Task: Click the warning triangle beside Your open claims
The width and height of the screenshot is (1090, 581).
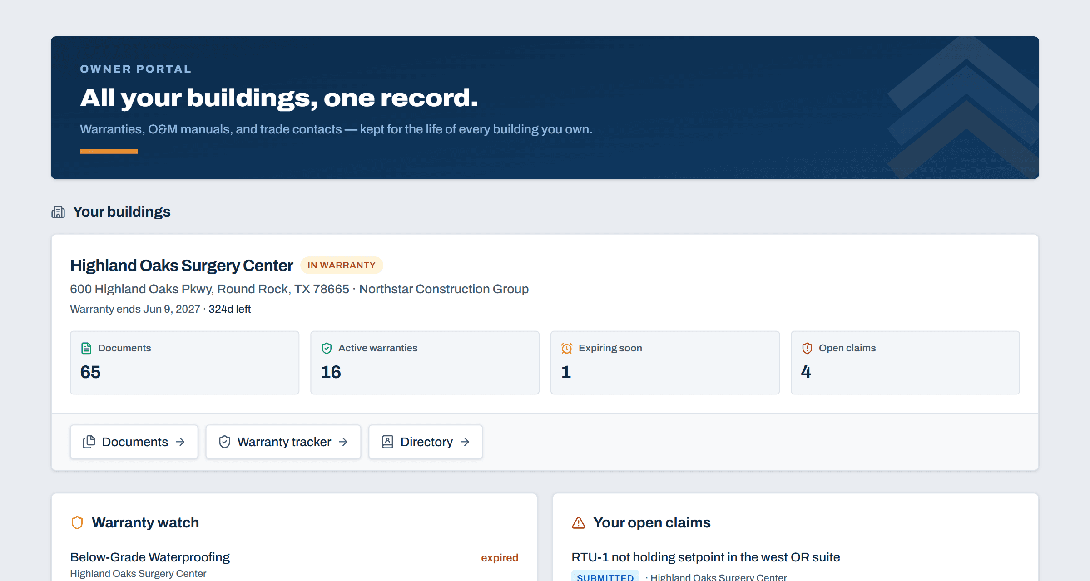Action: (579, 523)
